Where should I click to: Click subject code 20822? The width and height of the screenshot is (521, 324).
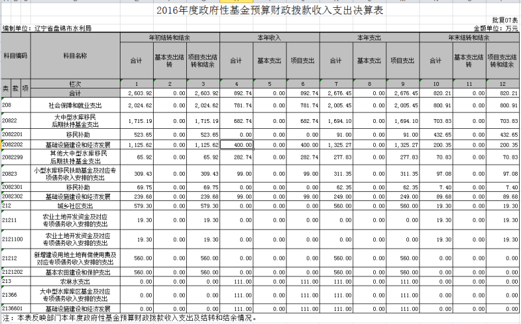tap(16, 120)
